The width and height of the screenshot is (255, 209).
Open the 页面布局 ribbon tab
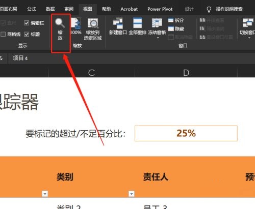[x=9, y=9]
